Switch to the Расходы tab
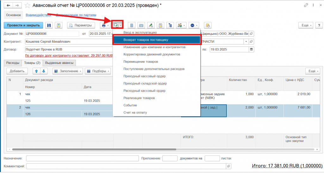Screen dimensions: 324x173 coord(13,63)
